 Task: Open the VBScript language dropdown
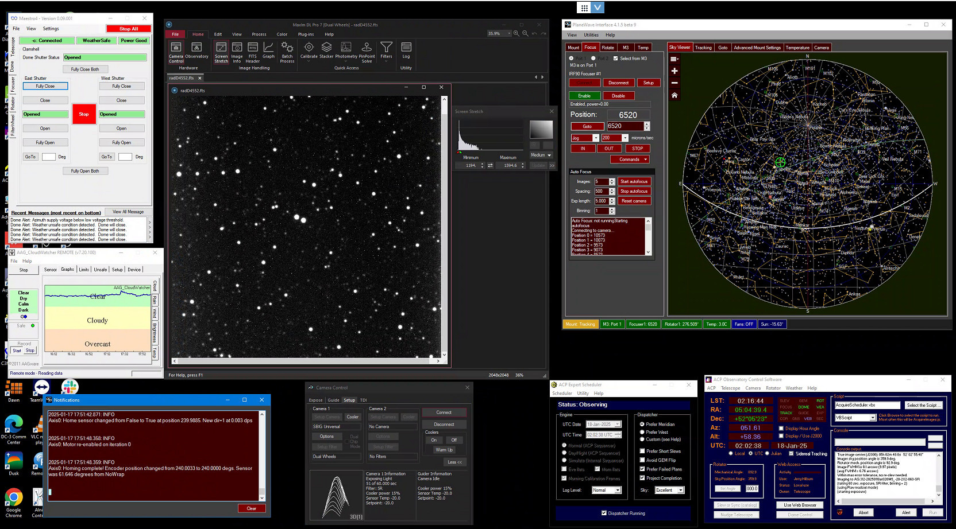click(x=872, y=418)
